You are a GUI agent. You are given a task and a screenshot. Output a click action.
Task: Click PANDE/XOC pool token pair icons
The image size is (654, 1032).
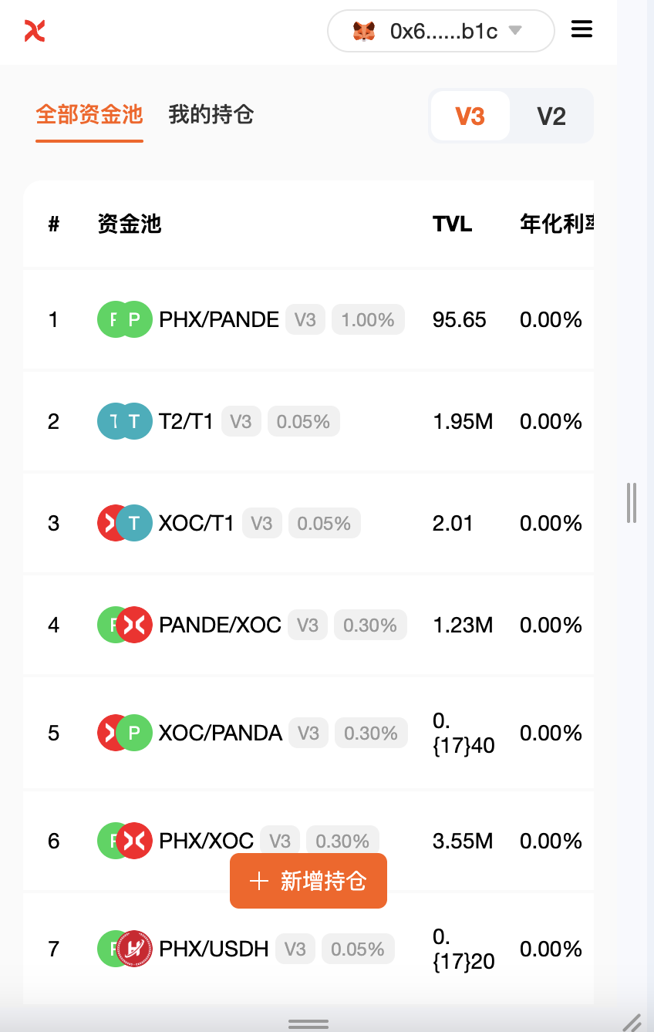coord(125,625)
